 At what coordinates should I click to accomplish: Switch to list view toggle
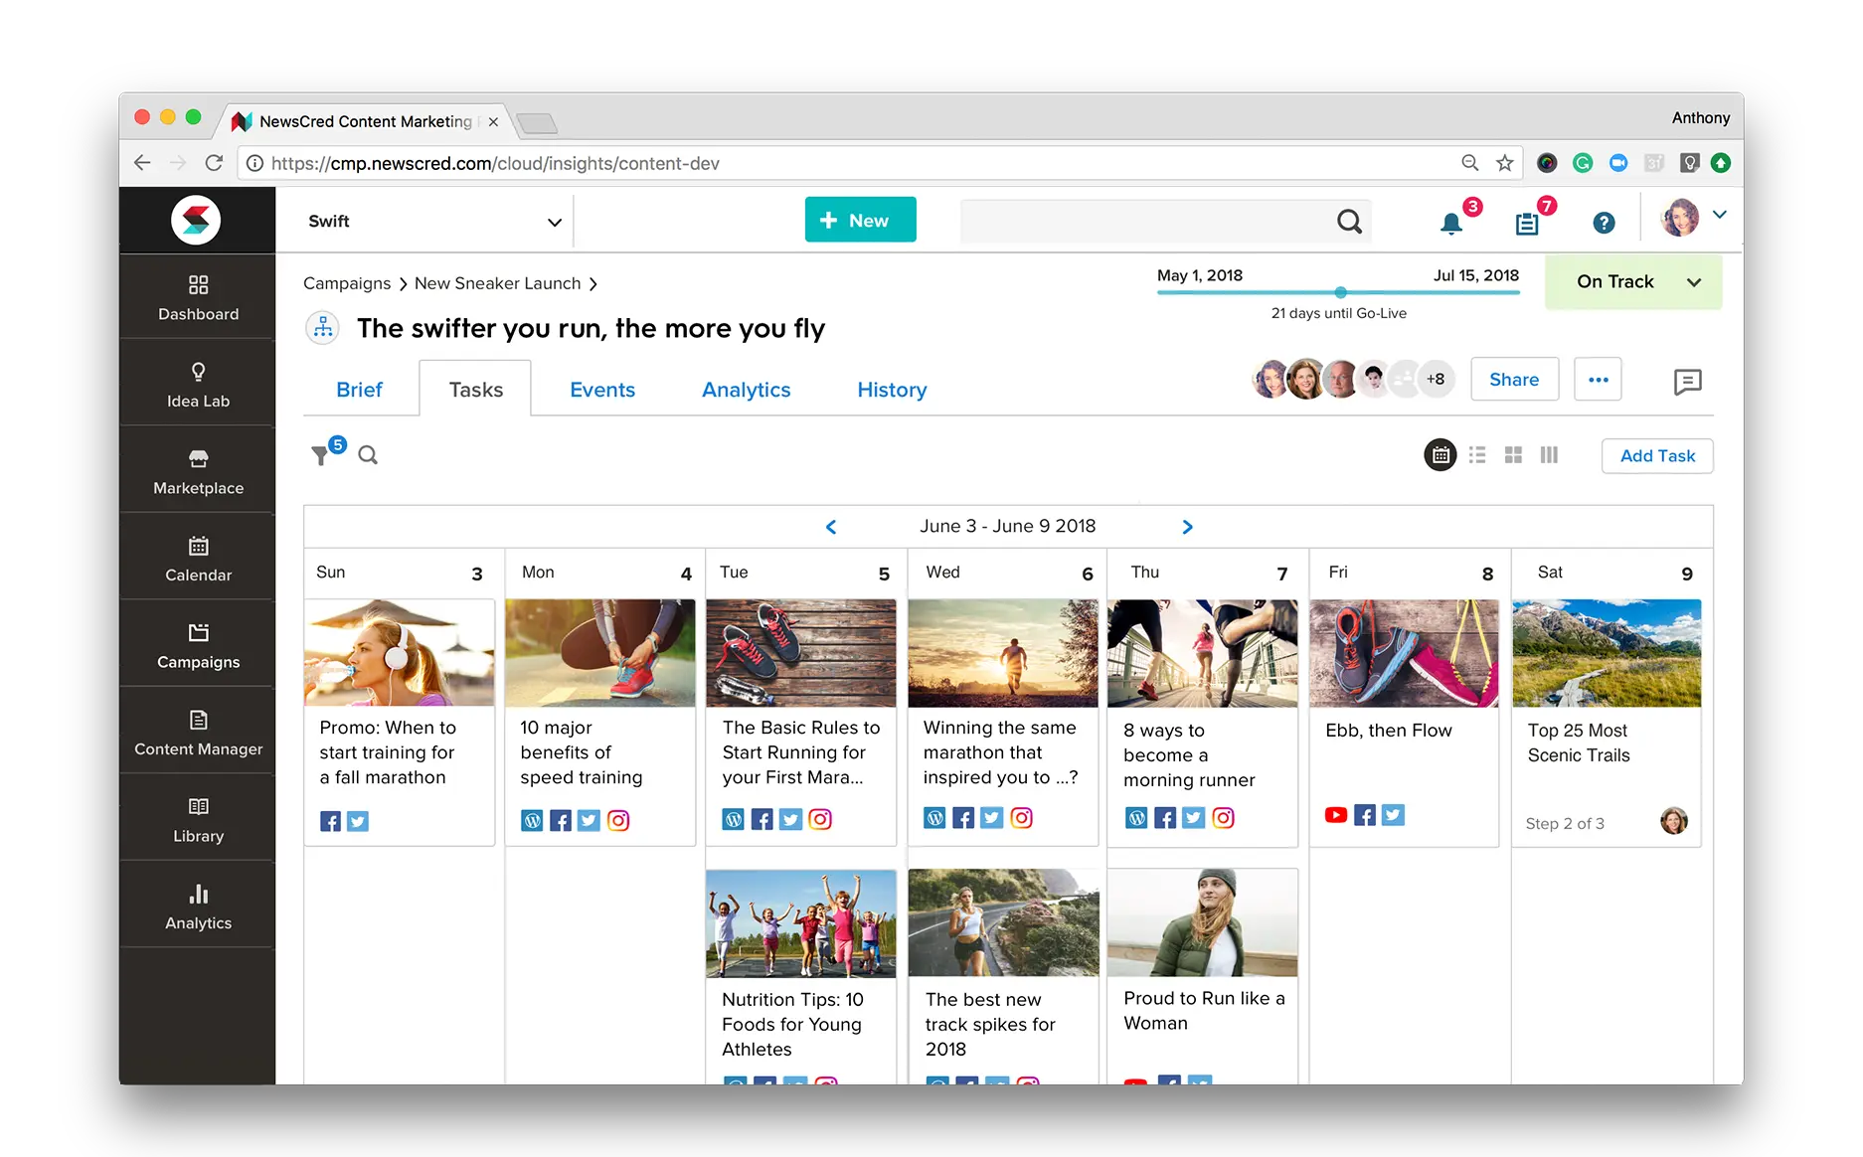(x=1477, y=455)
